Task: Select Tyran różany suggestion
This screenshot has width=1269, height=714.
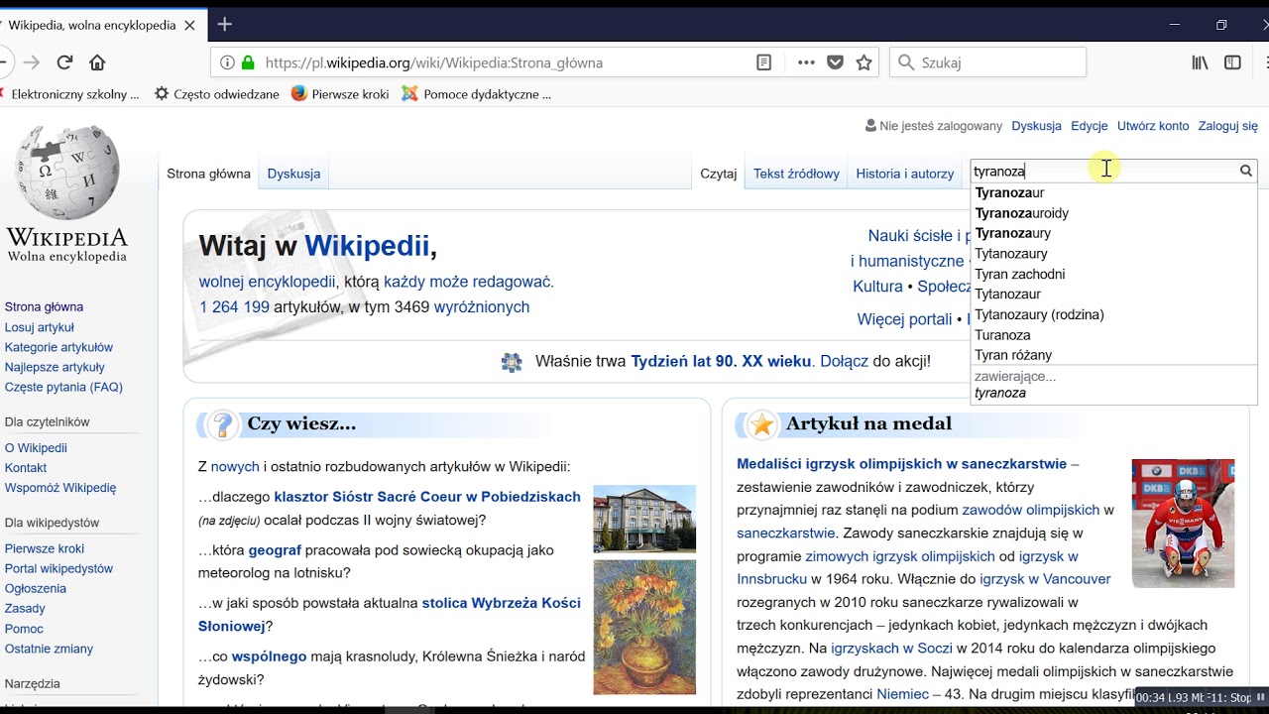Action: [x=1113, y=355]
